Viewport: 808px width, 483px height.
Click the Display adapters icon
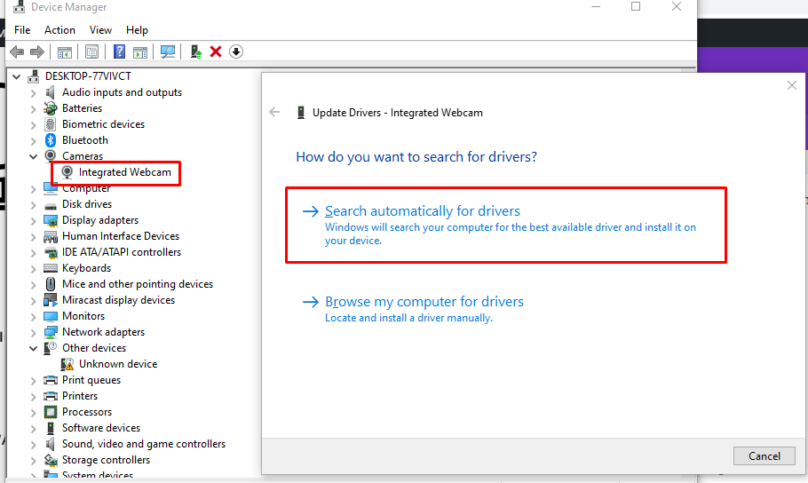click(51, 220)
